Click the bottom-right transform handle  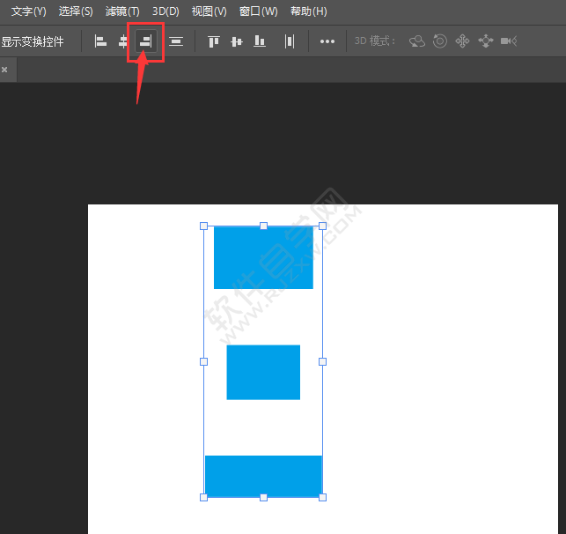(323, 498)
